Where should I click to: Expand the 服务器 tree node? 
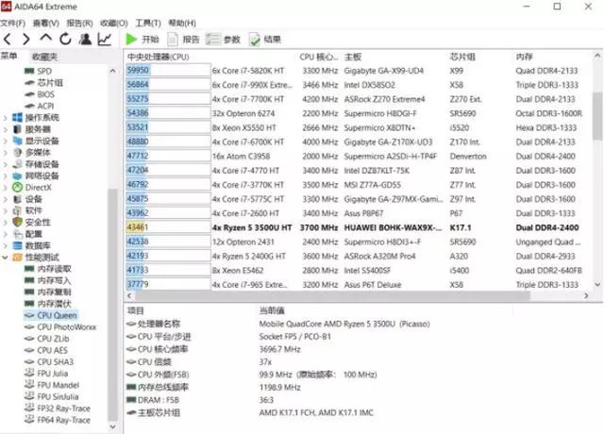coord(6,129)
